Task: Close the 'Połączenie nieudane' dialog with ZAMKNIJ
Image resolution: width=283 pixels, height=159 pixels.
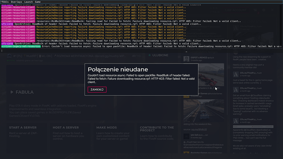Action: tap(97, 90)
